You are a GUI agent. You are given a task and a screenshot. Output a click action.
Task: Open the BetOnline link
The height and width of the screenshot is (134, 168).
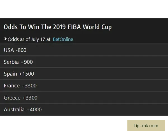(x=63, y=39)
